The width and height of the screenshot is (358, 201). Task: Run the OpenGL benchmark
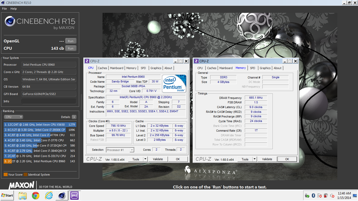(x=71, y=41)
